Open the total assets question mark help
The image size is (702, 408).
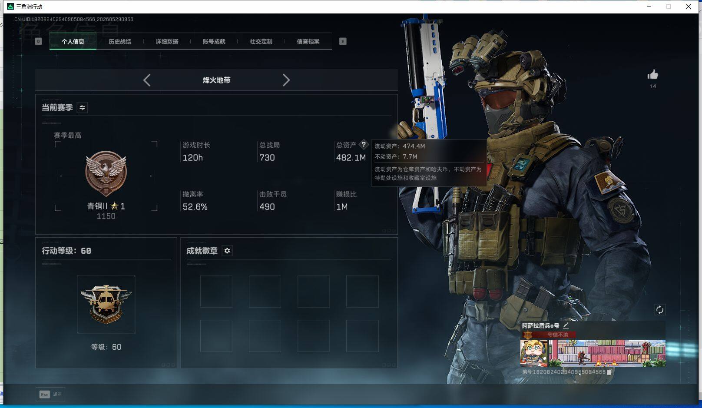tap(364, 145)
